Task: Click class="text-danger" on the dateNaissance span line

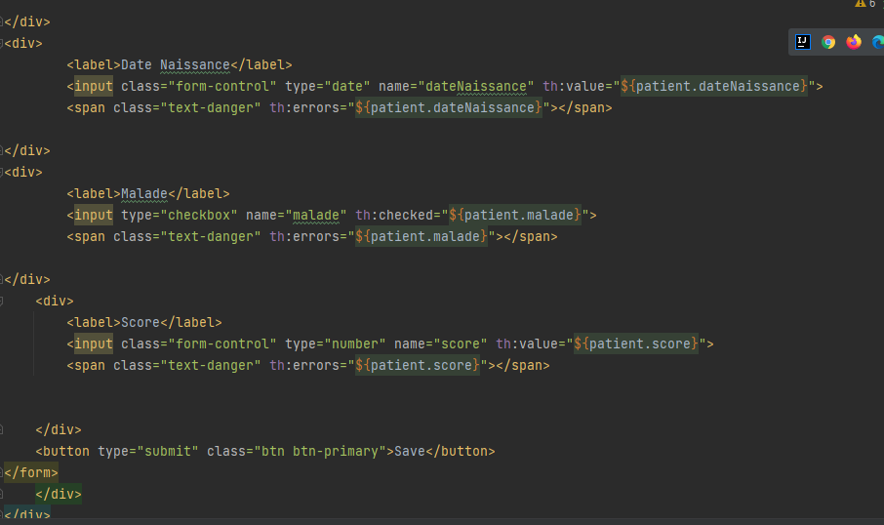Action: tap(187, 107)
